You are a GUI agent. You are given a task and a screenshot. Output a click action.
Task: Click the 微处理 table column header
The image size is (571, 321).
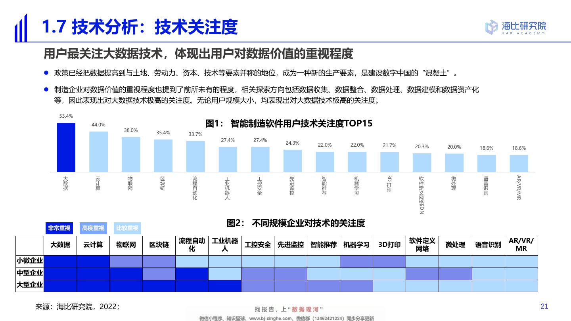[455, 245]
